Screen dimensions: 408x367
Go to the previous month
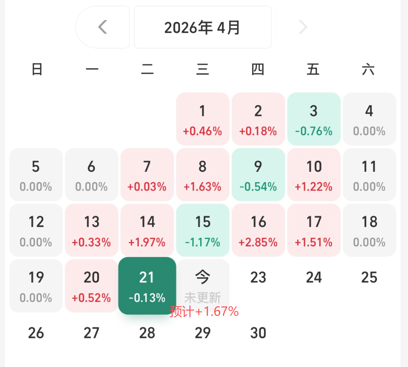coord(103,27)
